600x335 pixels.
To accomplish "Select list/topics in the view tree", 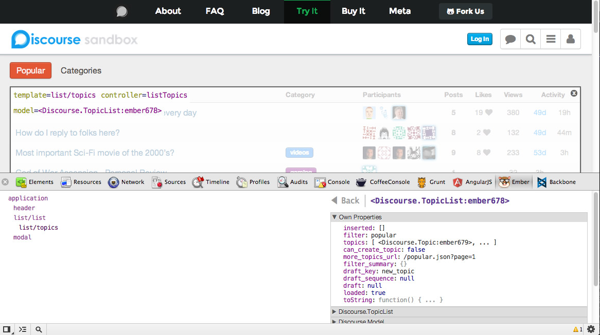I will pos(39,228).
